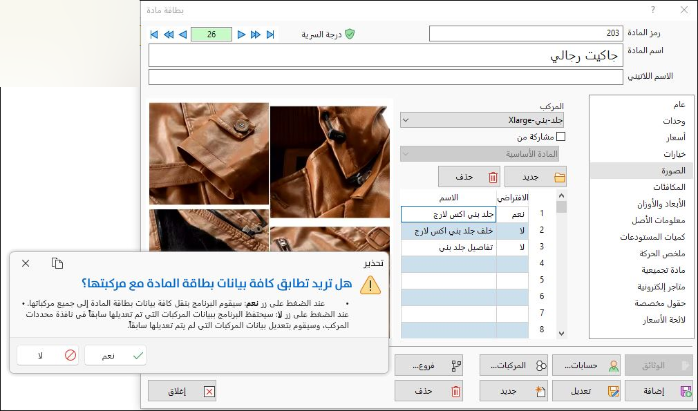Click the تعديل edit button
698x411 pixels.
pyautogui.click(x=586, y=391)
